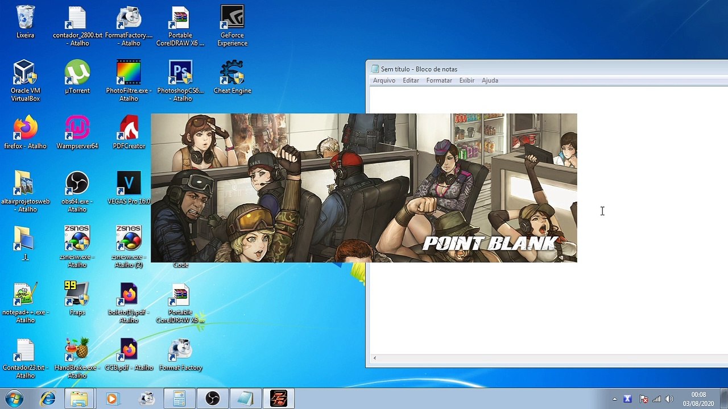
Task: Click the Wampserver64 desktop icon
Action: pyautogui.click(x=77, y=133)
